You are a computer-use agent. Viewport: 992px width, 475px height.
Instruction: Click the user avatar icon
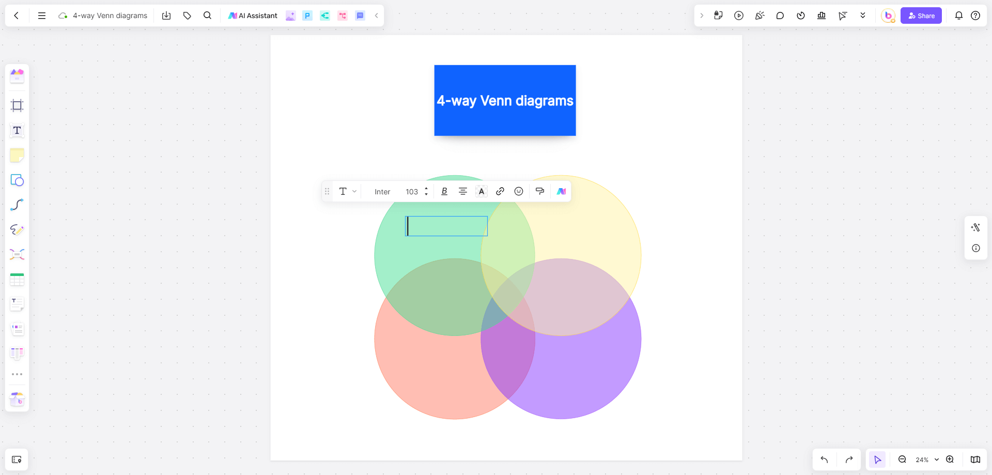(x=888, y=16)
